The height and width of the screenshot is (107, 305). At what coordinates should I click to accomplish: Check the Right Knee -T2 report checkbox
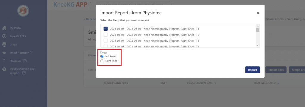pyautogui.click(x=106, y=35)
